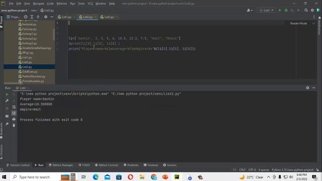Open the Navigate menu

(38, 4)
